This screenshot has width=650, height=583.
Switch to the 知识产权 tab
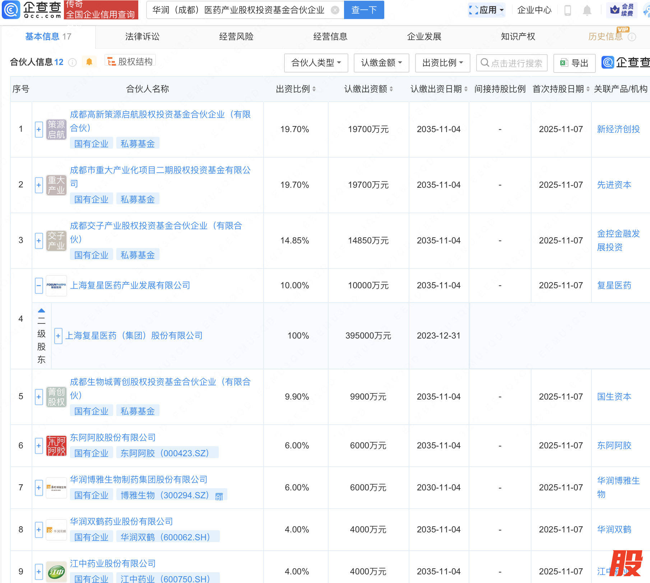coord(518,37)
